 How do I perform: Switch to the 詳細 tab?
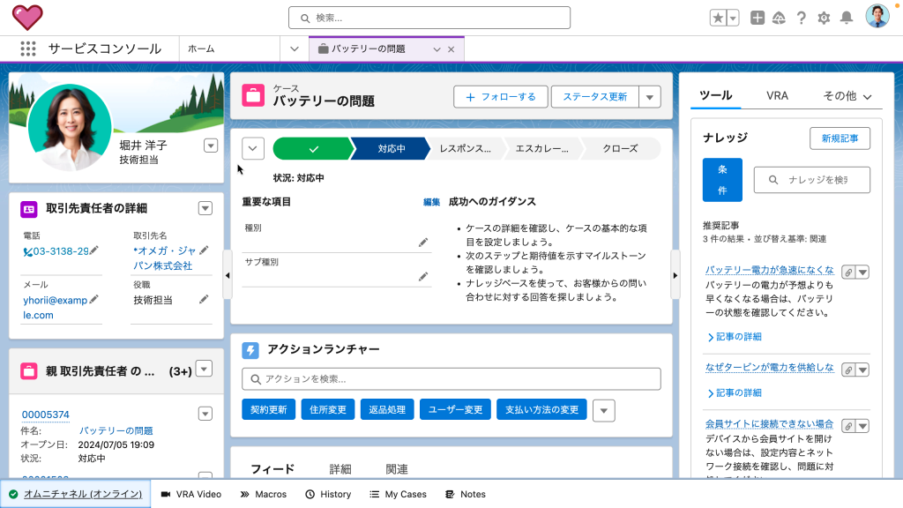tap(340, 469)
